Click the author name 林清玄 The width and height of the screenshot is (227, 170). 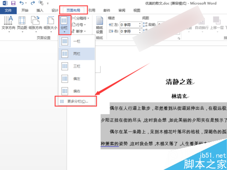click(179, 96)
